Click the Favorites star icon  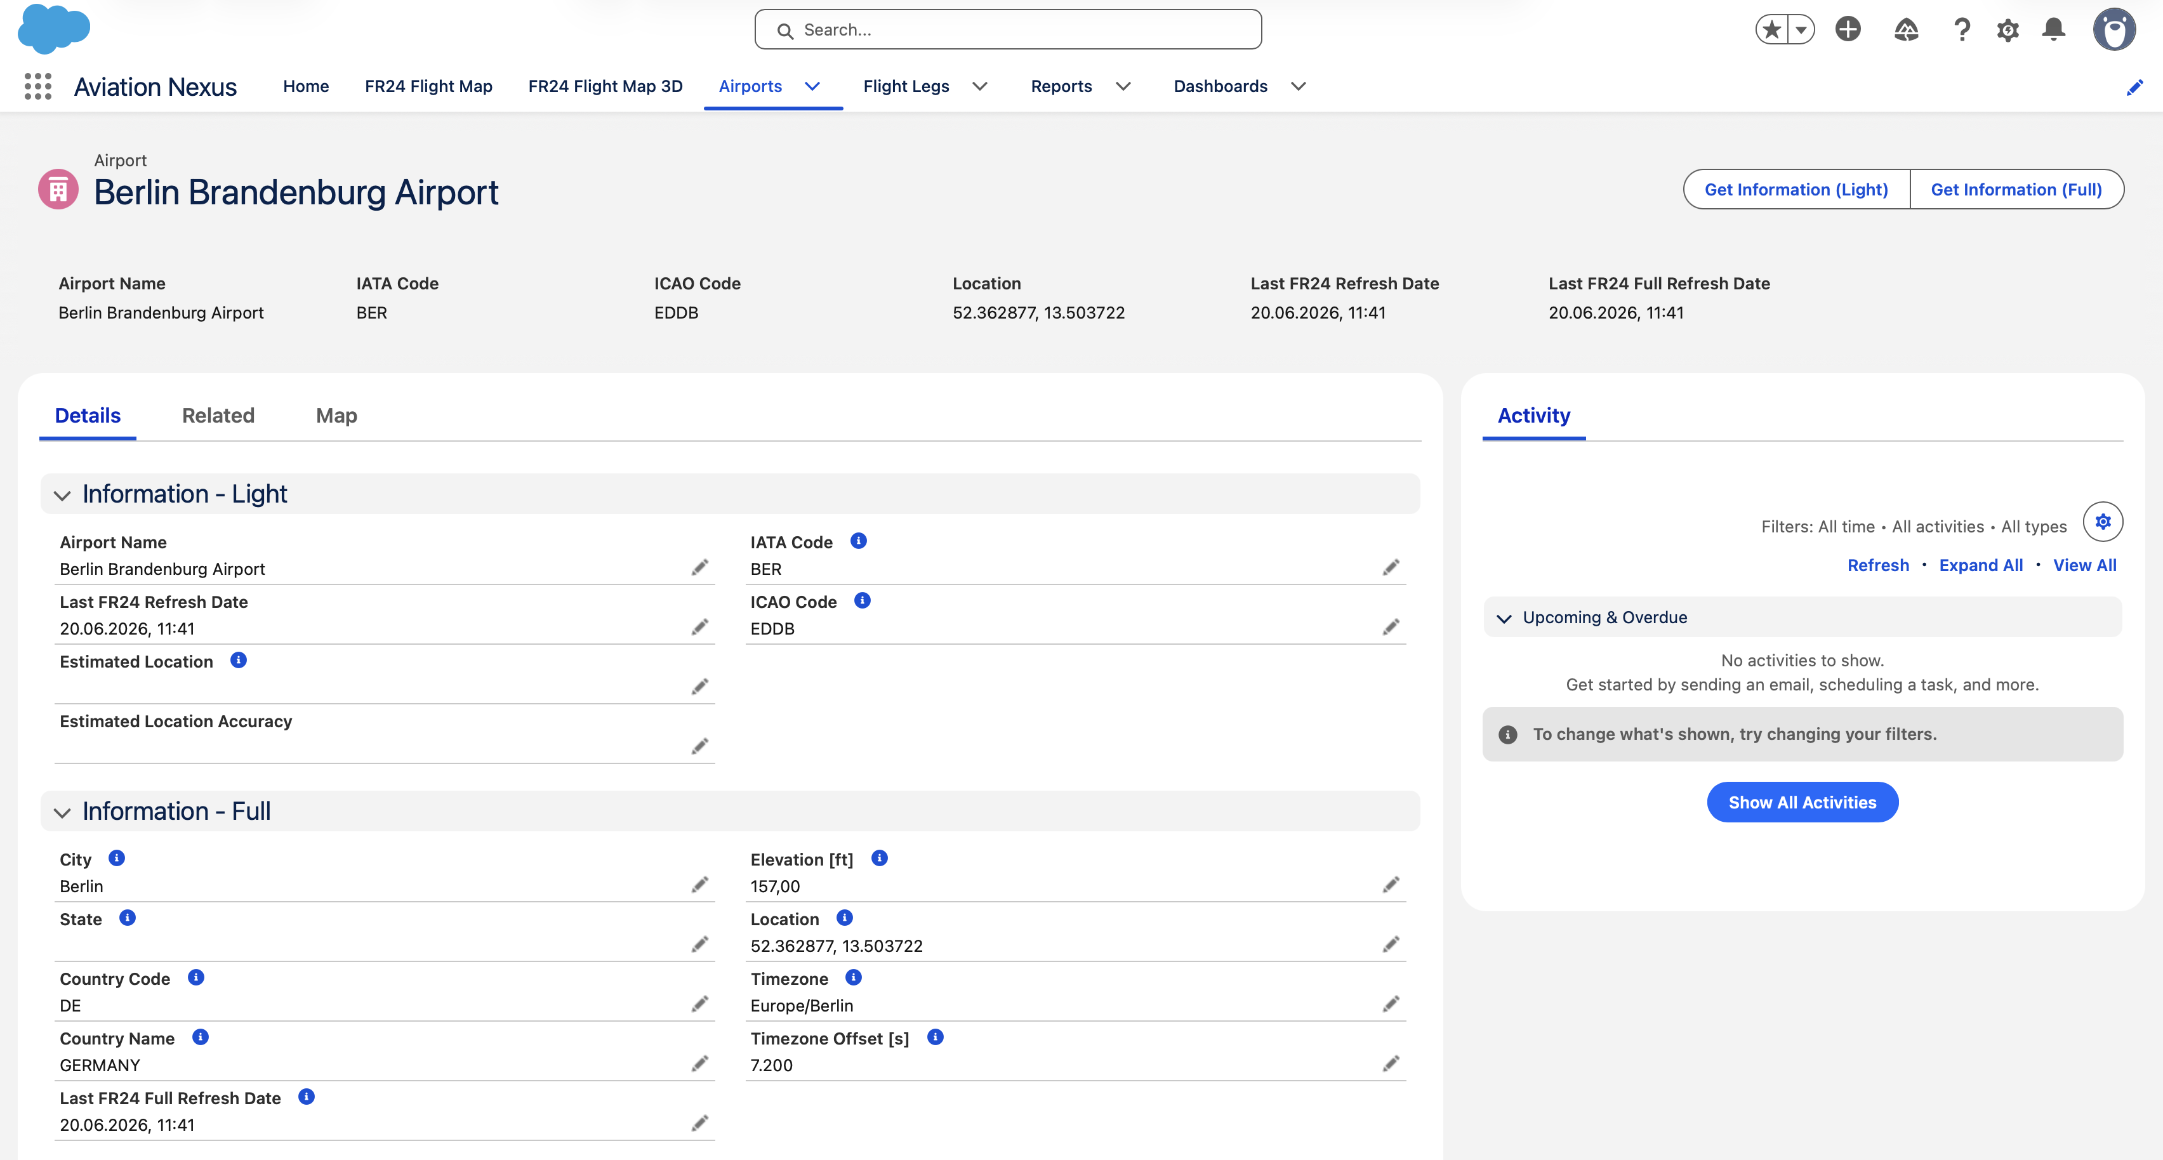click(1771, 30)
